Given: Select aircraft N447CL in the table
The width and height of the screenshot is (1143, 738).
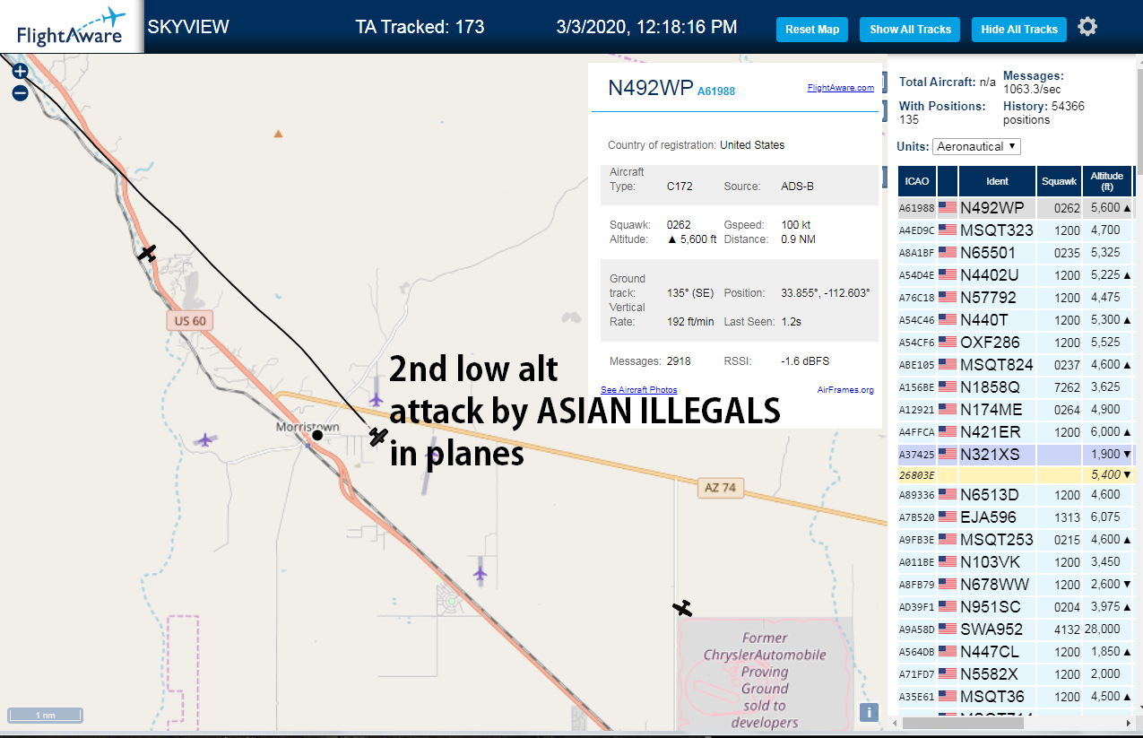Looking at the screenshot, I should pyautogui.click(x=1016, y=652).
